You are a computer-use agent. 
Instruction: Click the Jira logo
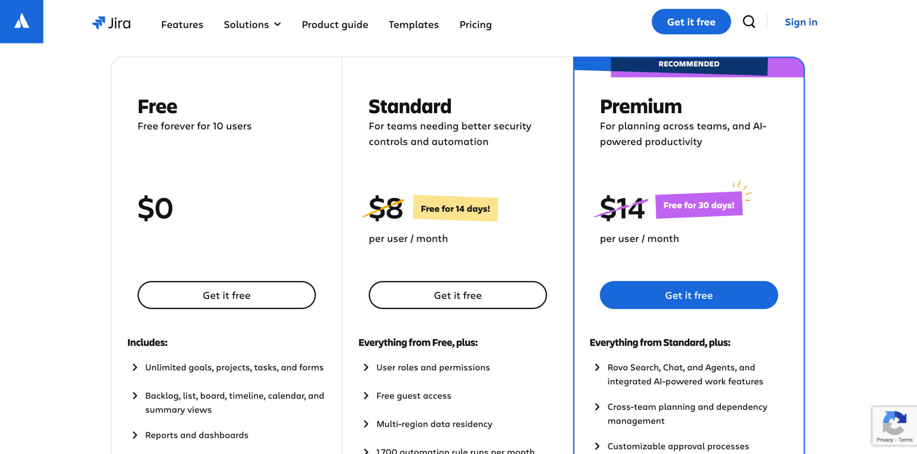click(111, 23)
